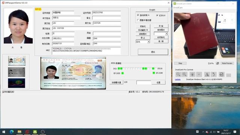Click the empty exposure value input field
This screenshot has height=135, width=240.
click(x=144, y=82)
